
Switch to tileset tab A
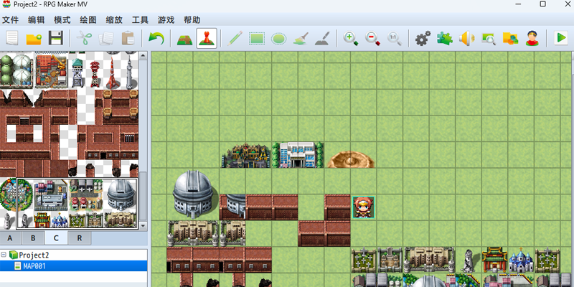(10, 238)
